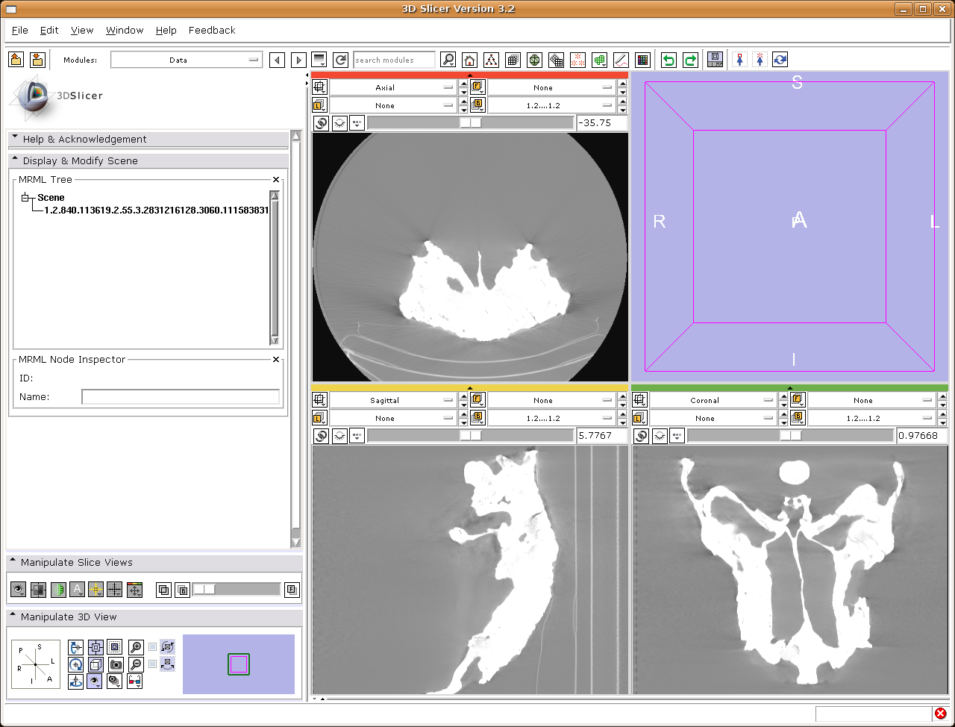Click the search magnifier next to search modules
This screenshot has height=727, width=955.
tap(448, 60)
